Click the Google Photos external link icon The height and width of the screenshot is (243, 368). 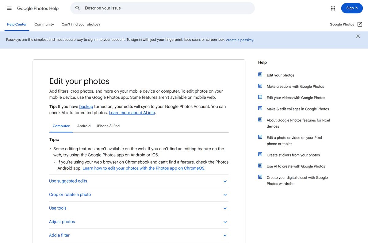tap(360, 24)
